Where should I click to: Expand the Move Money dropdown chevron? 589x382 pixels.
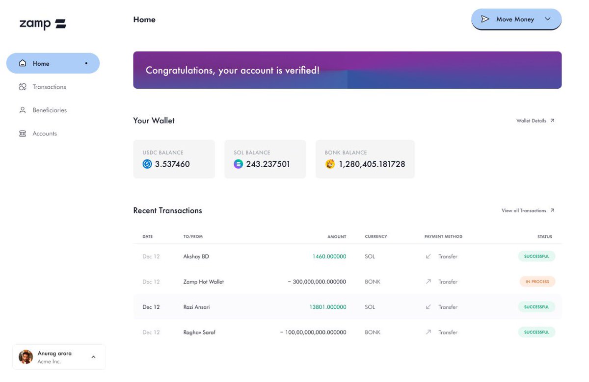click(548, 19)
